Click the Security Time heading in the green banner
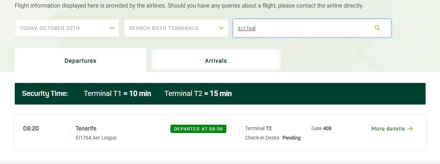The height and width of the screenshot is (164, 440). coord(45,94)
